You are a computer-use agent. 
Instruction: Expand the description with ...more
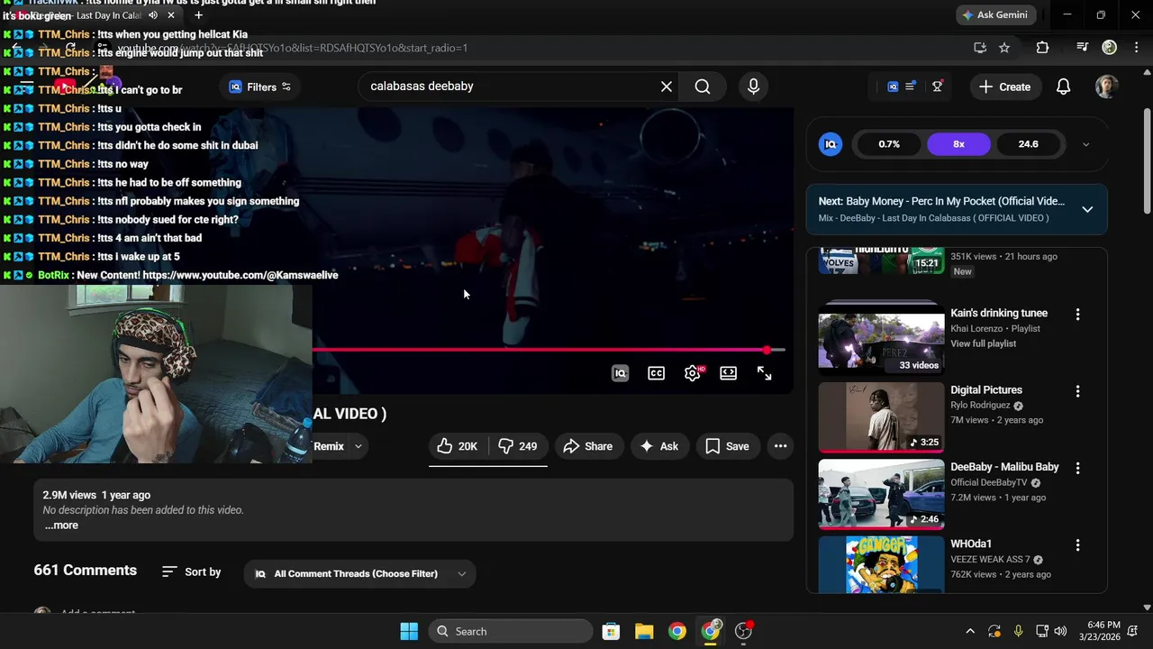(x=61, y=526)
